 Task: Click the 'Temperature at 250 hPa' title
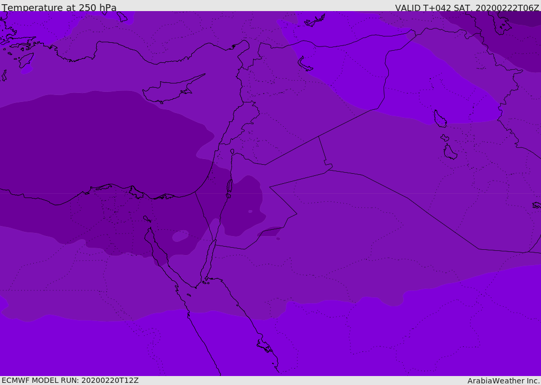pos(59,8)
